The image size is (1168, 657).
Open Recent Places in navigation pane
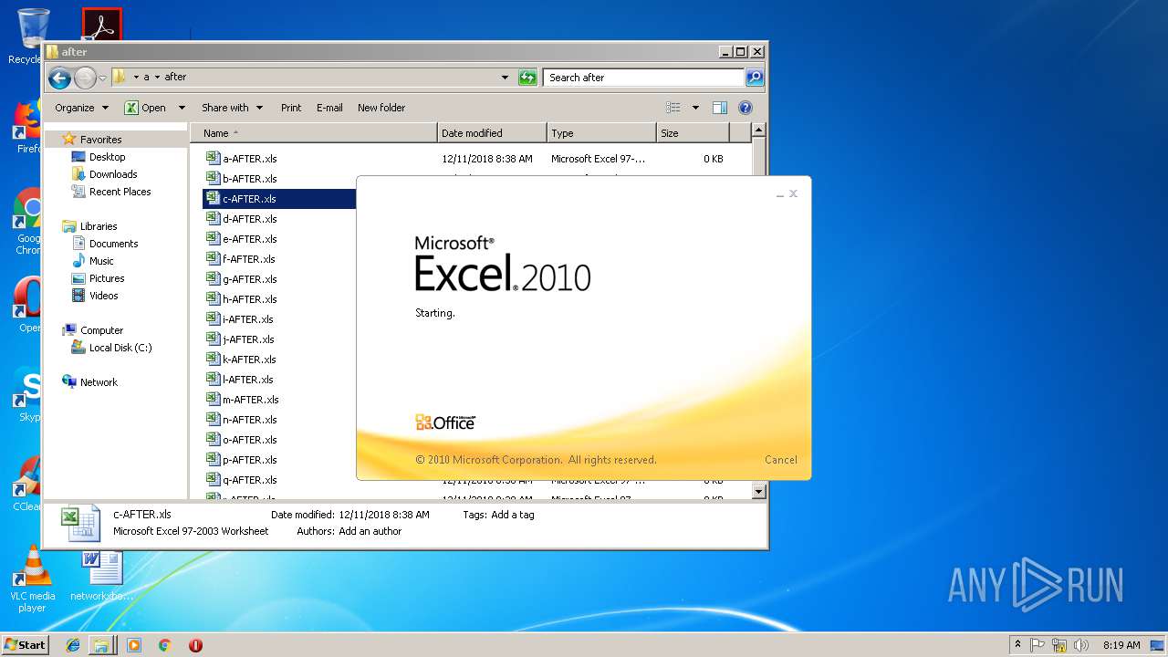pyautogui.click(x=120, y=192)
